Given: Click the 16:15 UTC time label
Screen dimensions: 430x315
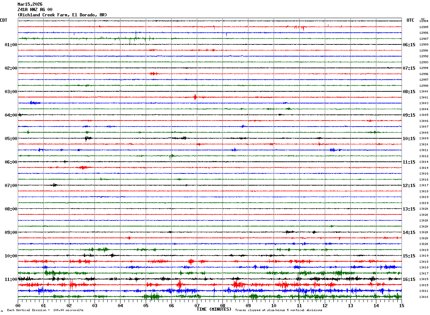Looking at the screenshot, I should click(x=409, y=279).
